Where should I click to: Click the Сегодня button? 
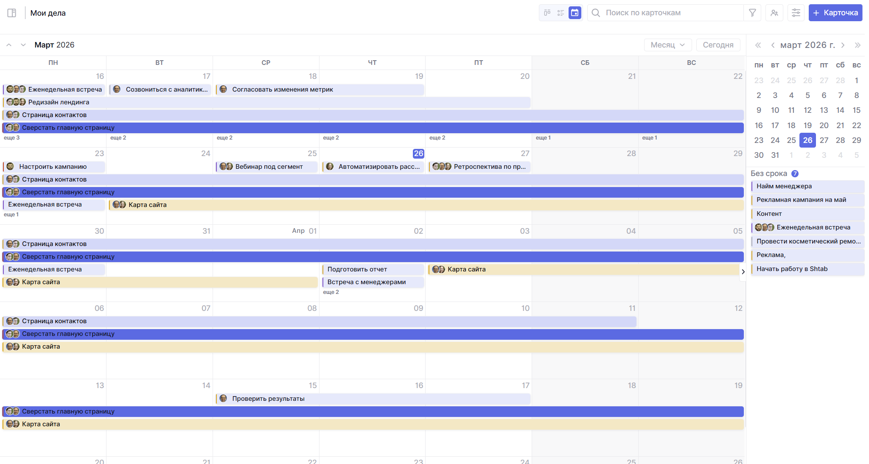(718, 45)
